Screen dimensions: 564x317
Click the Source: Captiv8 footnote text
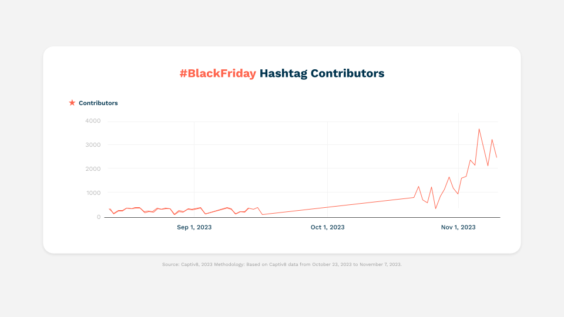tap(281, 265)
